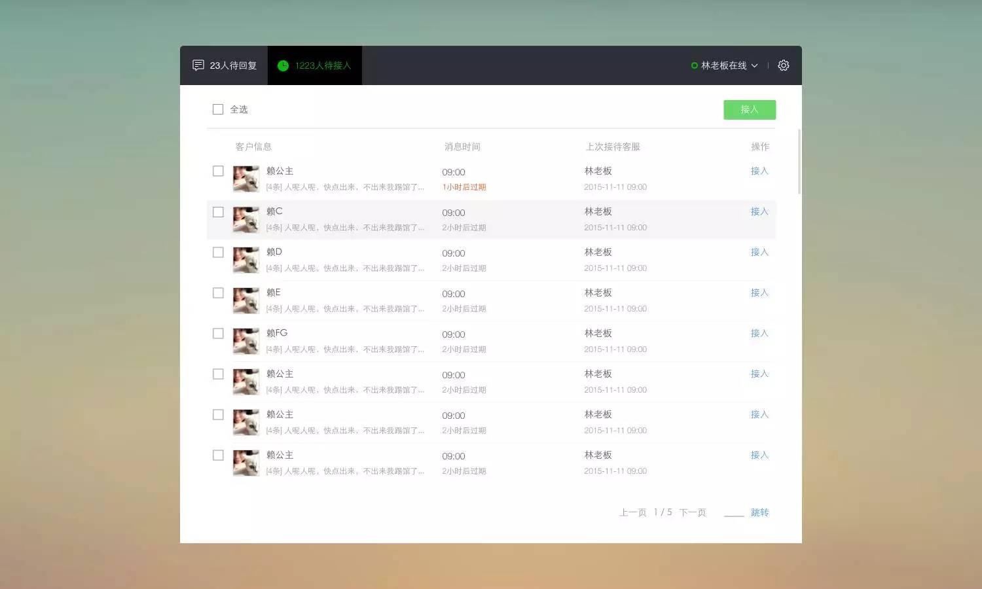Screen dimensions: 982x589
Task: Open avatar thumbnail of customer 赖C
Action: (x=246, y=220)
